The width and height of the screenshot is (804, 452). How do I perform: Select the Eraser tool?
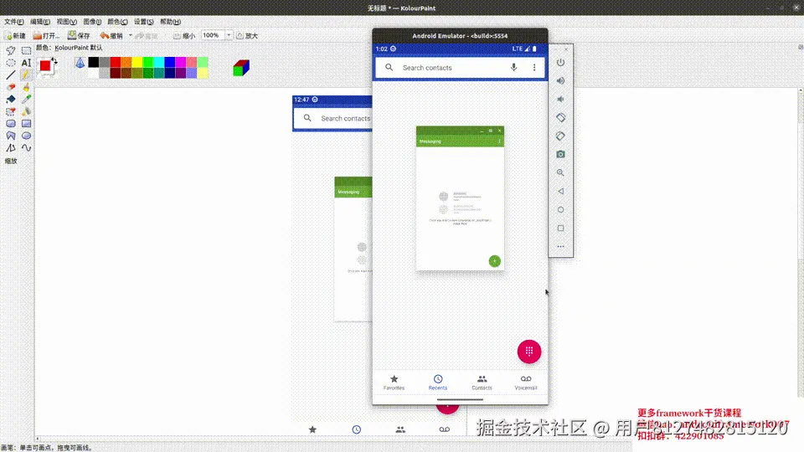(11, 87)
